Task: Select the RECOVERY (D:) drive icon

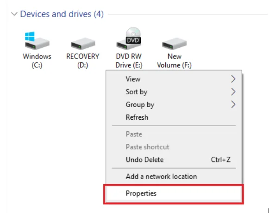Action: [83, 44]
